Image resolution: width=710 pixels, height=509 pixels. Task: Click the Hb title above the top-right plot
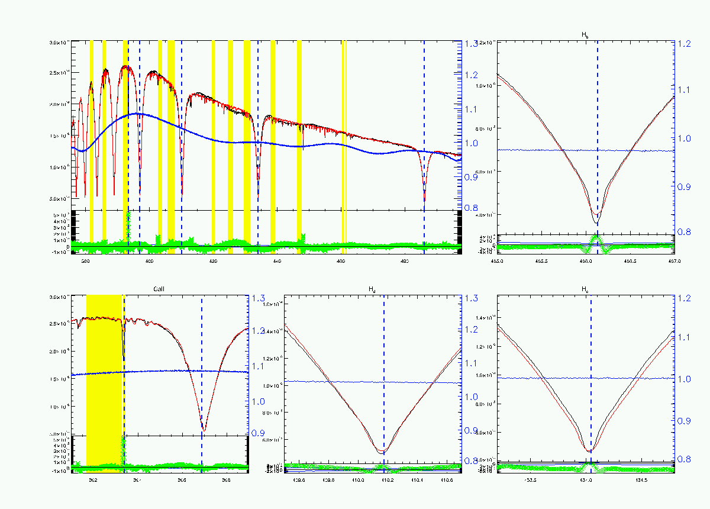(x=585, y=36)
